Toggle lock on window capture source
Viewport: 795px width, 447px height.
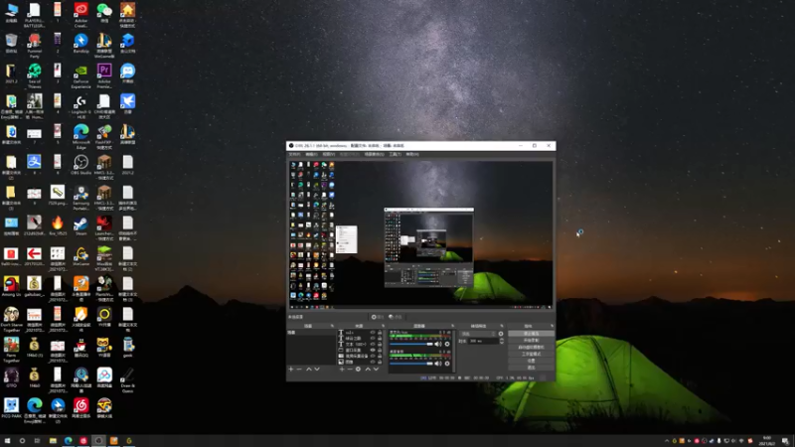point(380,351)
